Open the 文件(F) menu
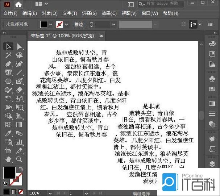Screen dimensions: 220x196 pyautogui.click(x=10, y=13)
